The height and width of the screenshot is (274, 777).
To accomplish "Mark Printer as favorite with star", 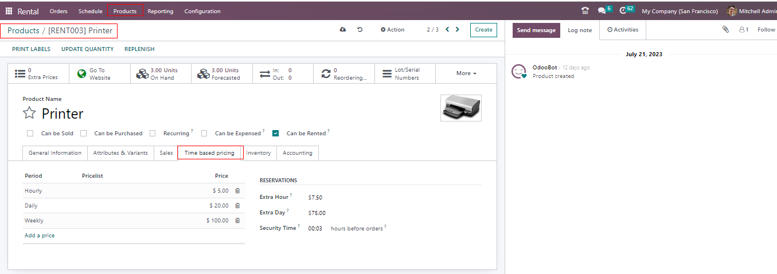I will (29, 113).
